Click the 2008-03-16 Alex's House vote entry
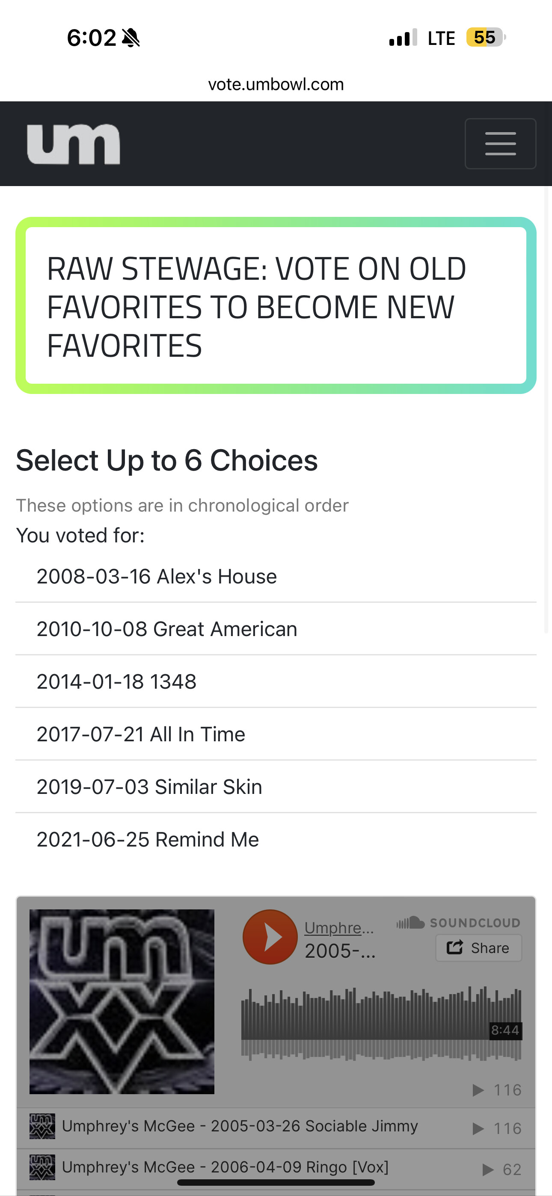Viewport: 552px width, 1196px height. (157, 576)
